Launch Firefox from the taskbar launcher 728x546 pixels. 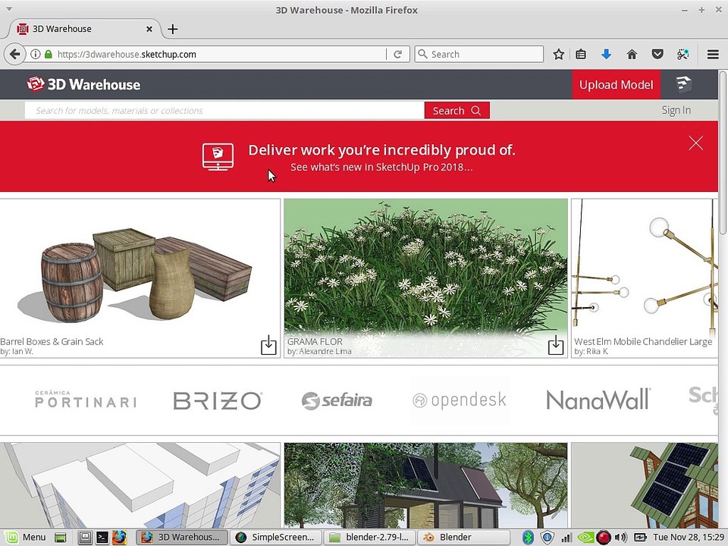pos(119,537)
